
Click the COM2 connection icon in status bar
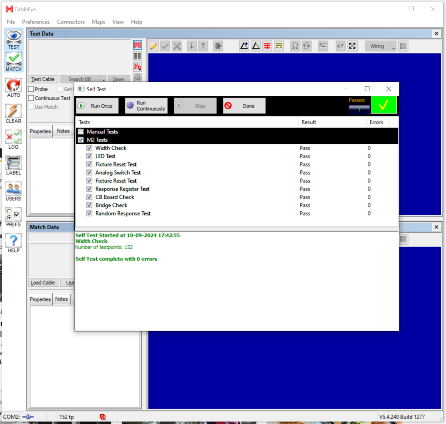tap(28, 417)
